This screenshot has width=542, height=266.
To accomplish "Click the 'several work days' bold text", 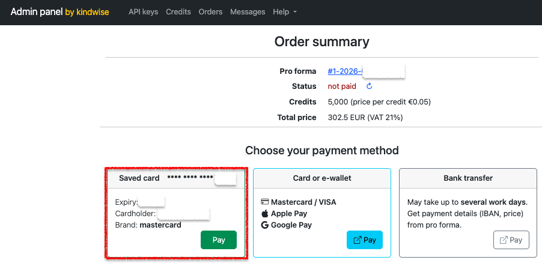I will [x=493, y=202].
